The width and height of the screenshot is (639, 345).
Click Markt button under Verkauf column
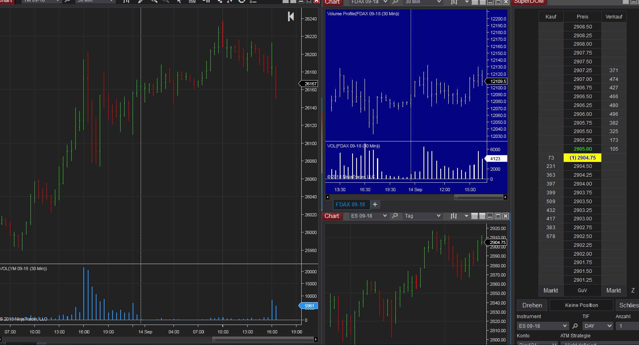coord(614,291)
